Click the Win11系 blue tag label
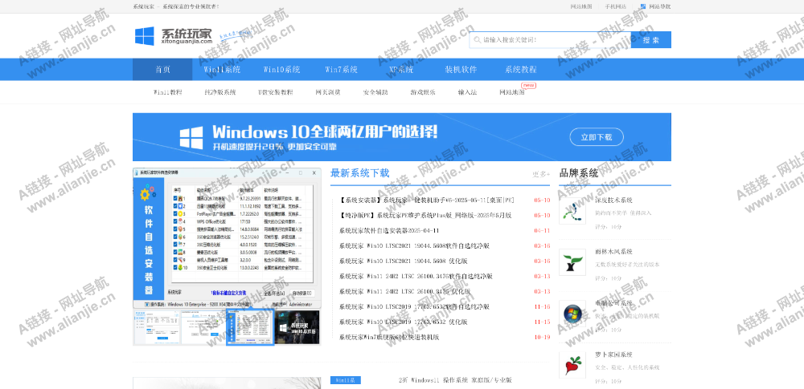Viewport: 804px width, 389px height. pyautogui.click(x=346, y=380)
